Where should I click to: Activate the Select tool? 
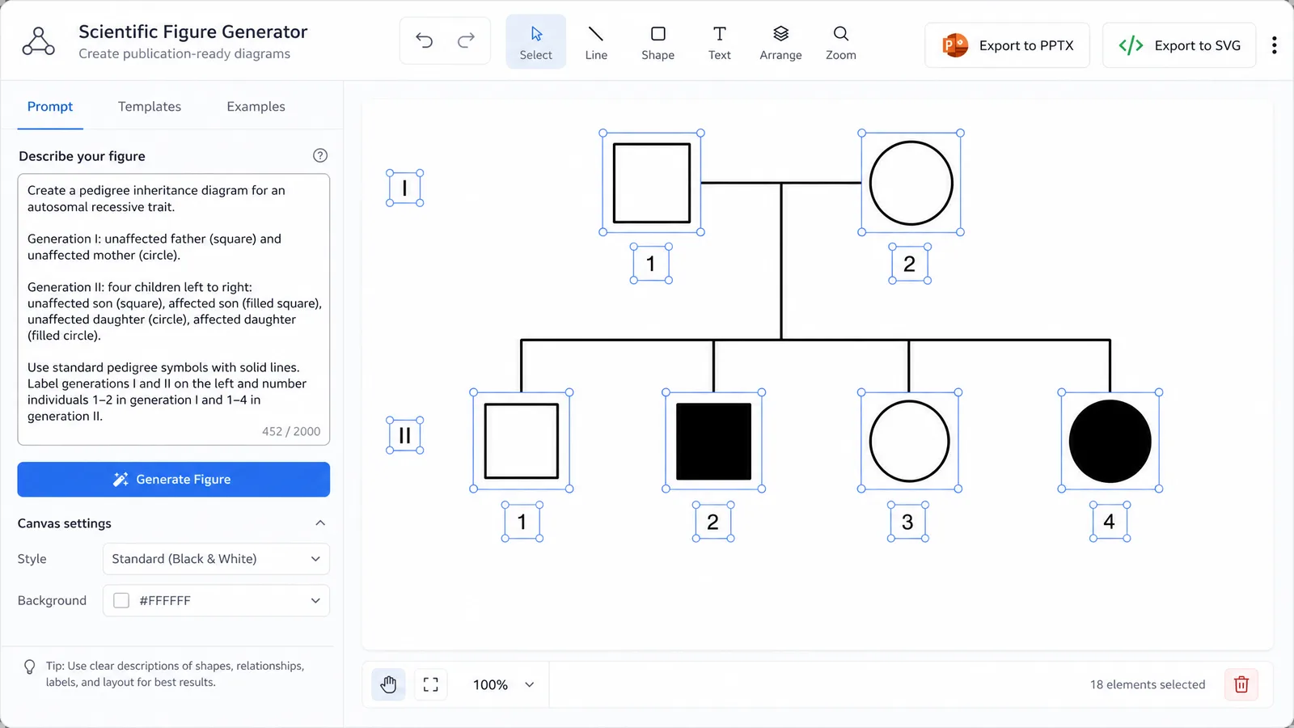point(535,42)
